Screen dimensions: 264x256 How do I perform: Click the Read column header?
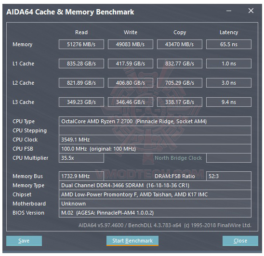tap(81, 32)
